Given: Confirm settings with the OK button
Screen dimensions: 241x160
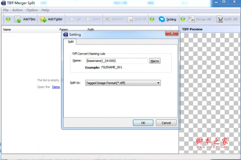Looking at the screenshot, I should pos(143,123).
